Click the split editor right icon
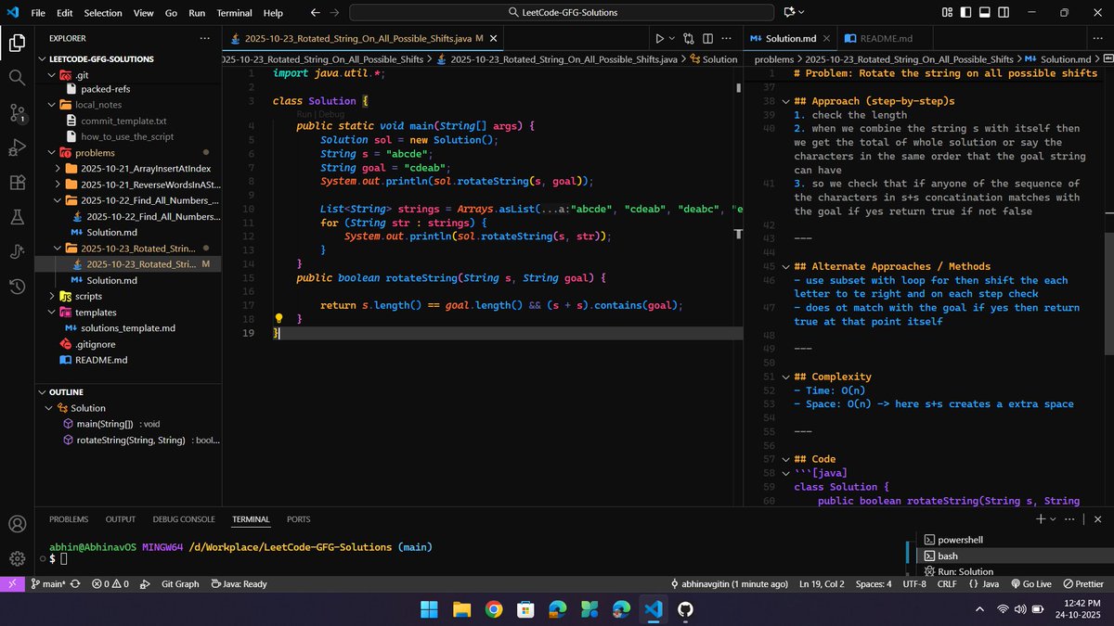This screenshot has height=626, width=1114. coord(707,39)
